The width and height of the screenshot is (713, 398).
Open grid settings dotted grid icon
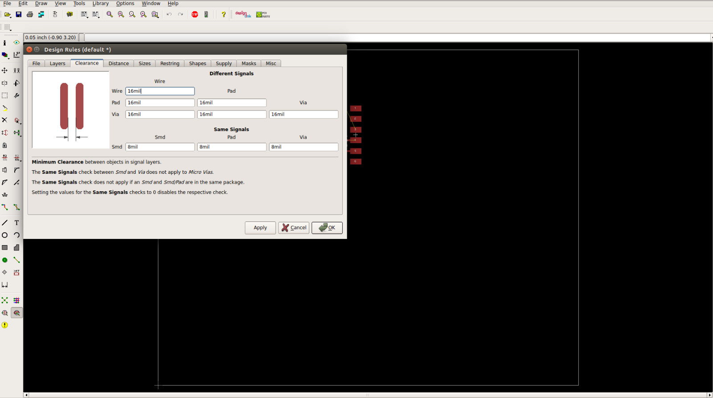(x=8, y=28)
